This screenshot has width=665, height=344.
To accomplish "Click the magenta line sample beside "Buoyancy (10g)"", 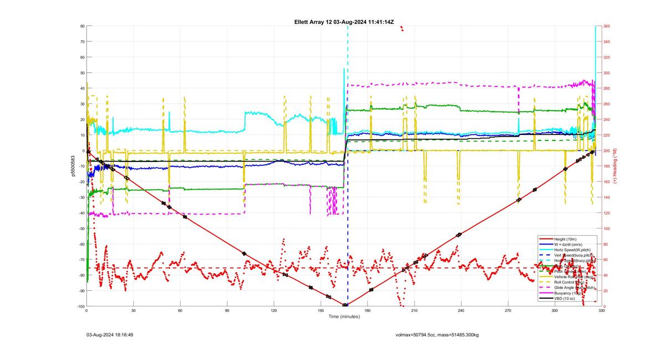I will point(545,293).
